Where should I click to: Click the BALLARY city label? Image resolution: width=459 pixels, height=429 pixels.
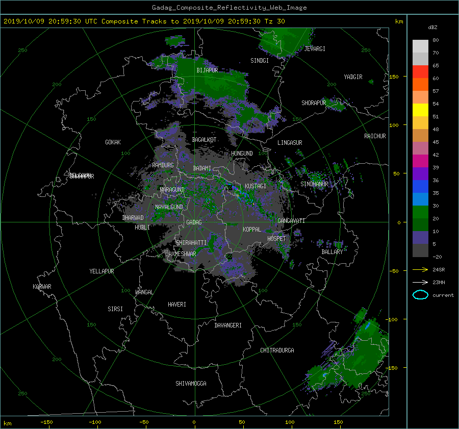[332, 252]
